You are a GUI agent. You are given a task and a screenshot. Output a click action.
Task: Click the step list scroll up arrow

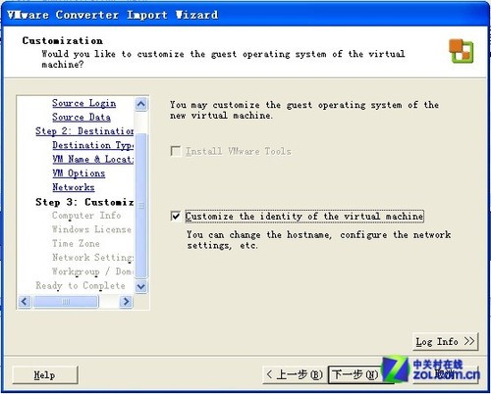click(141, 104)
